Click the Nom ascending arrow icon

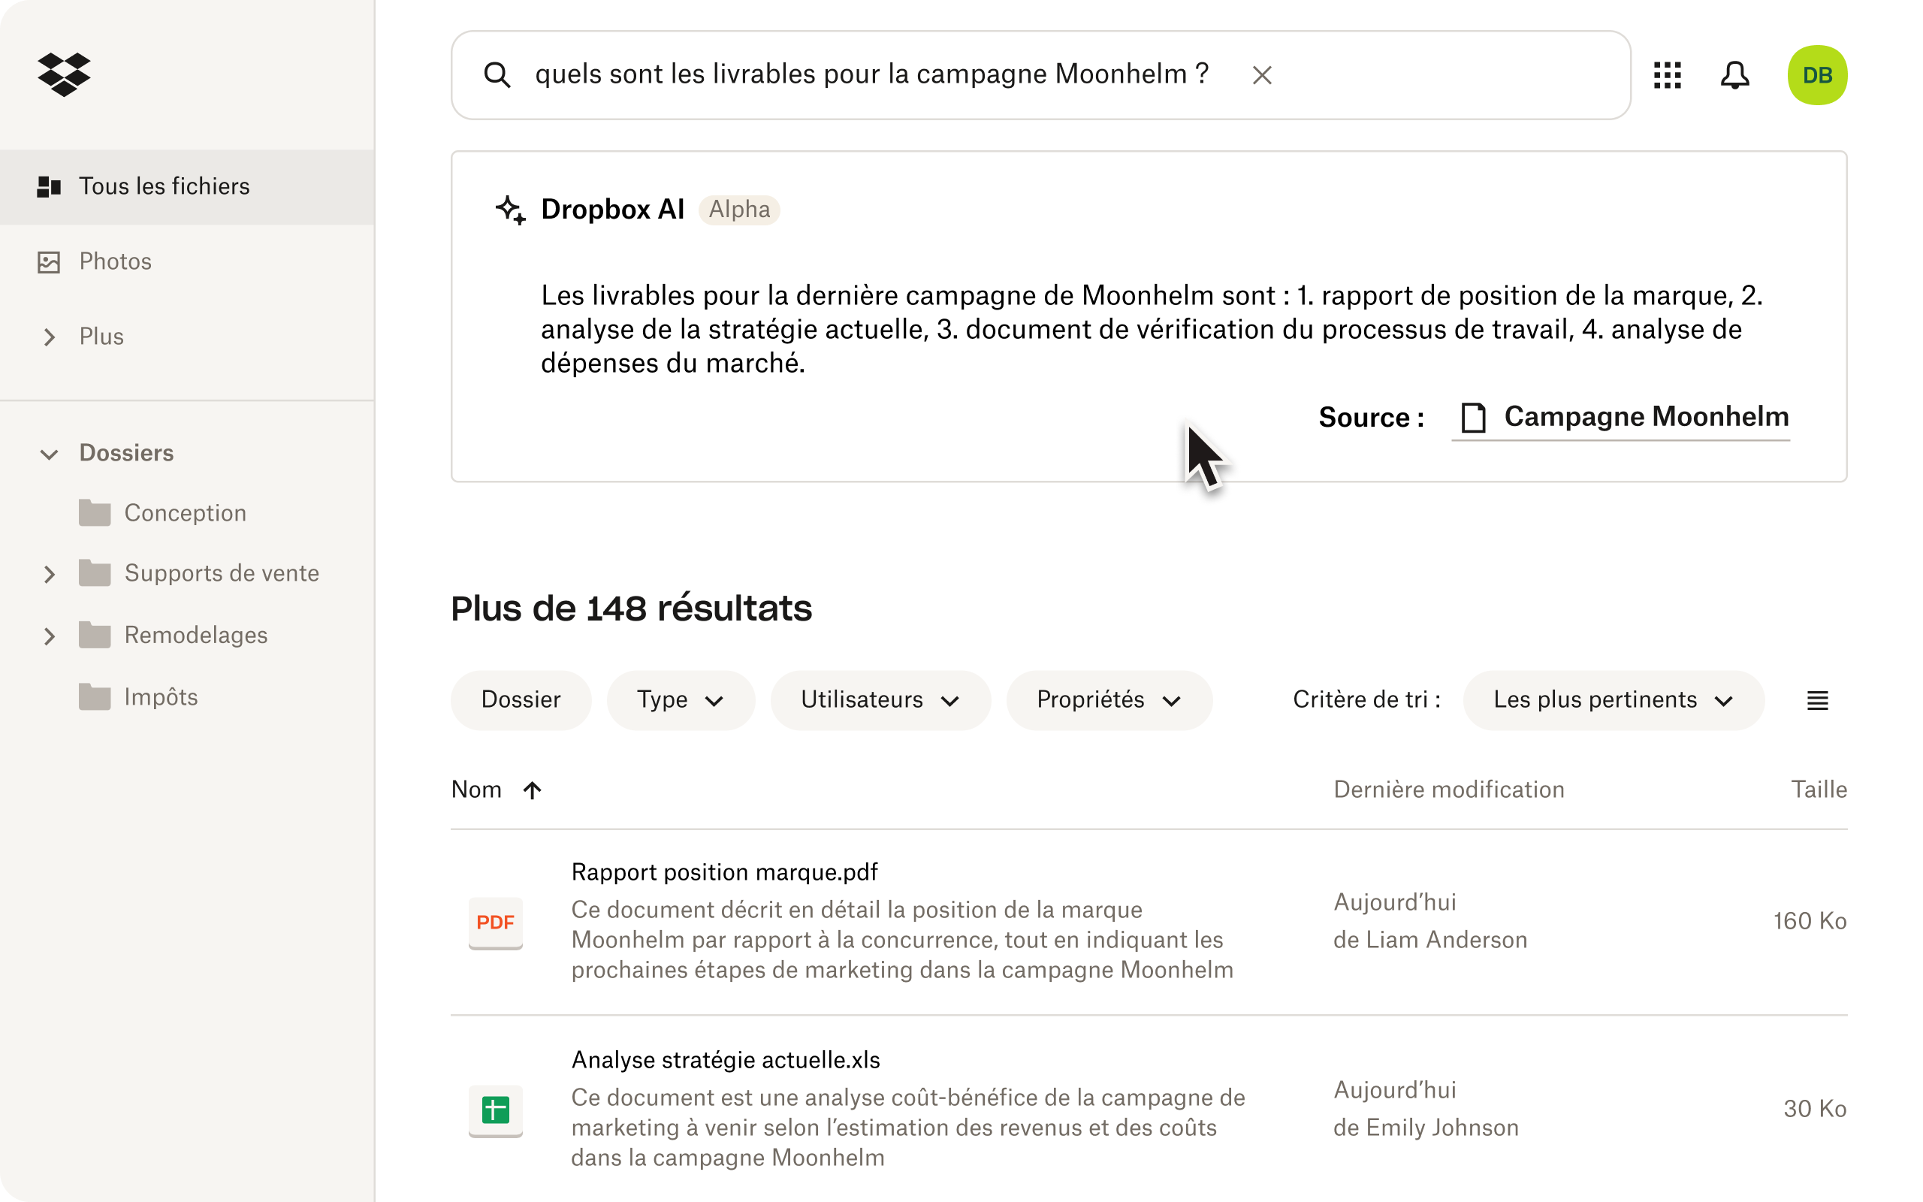pos(533,790)
